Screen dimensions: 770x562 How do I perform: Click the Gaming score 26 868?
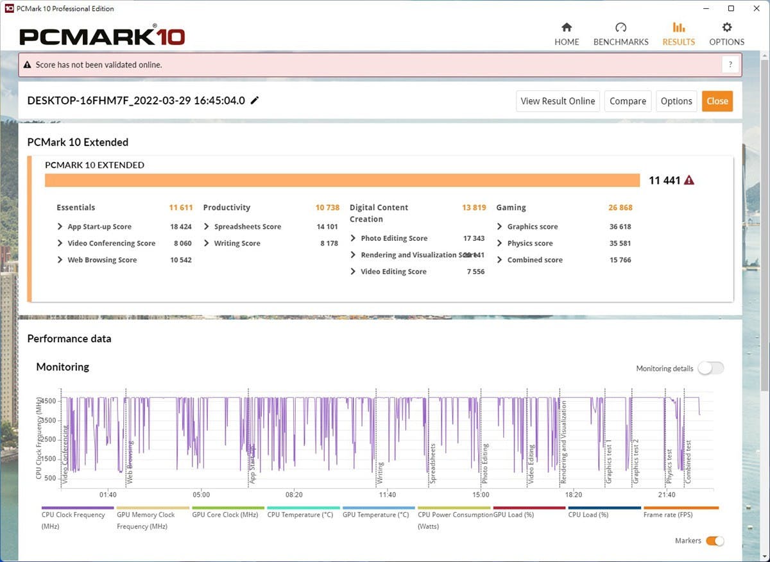pyautogui.click(x=620, y=208)
